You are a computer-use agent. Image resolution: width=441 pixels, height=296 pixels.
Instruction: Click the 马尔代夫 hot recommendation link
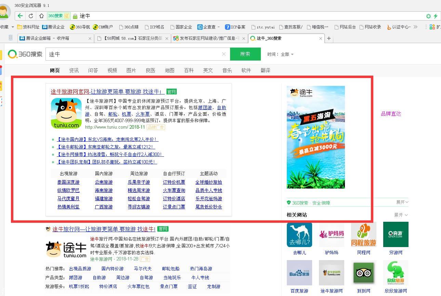pos(143,269)
